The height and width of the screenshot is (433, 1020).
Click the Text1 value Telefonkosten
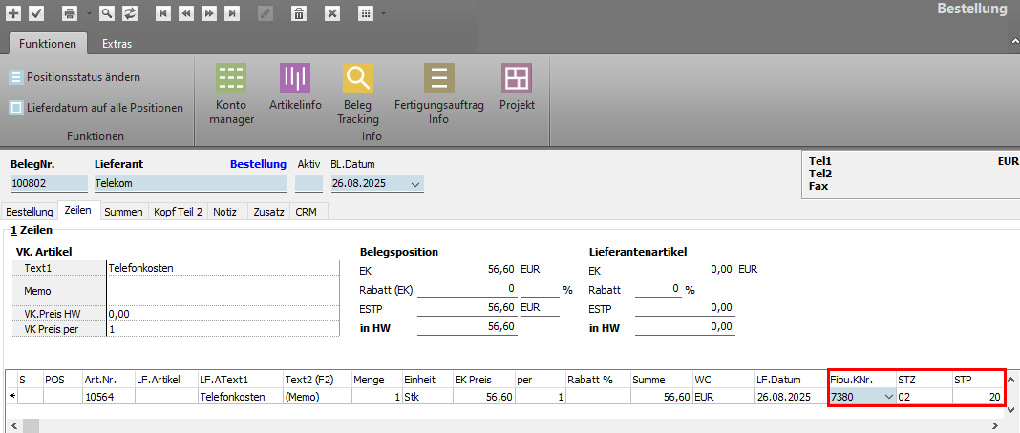tap(223, 267)
